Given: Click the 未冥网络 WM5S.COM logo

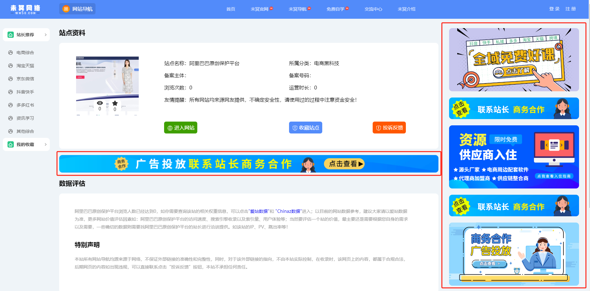Looking at the screenshot, I should pos(25,9).
